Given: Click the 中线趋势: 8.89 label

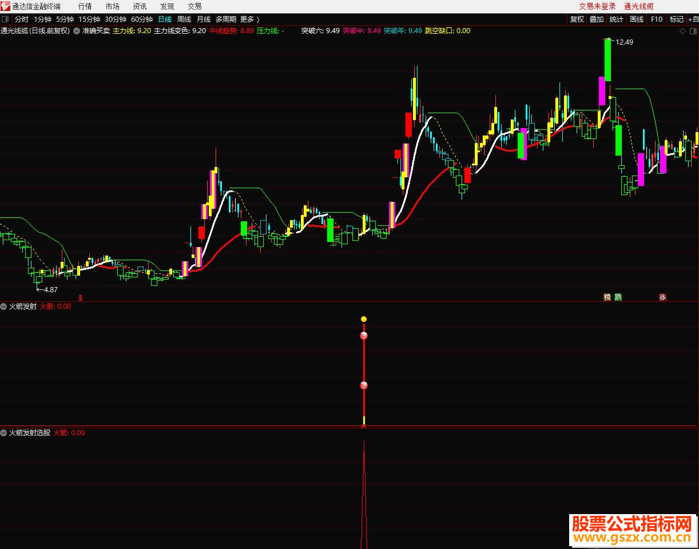Looking at the screenshot, I should click(x=231, y=31).
